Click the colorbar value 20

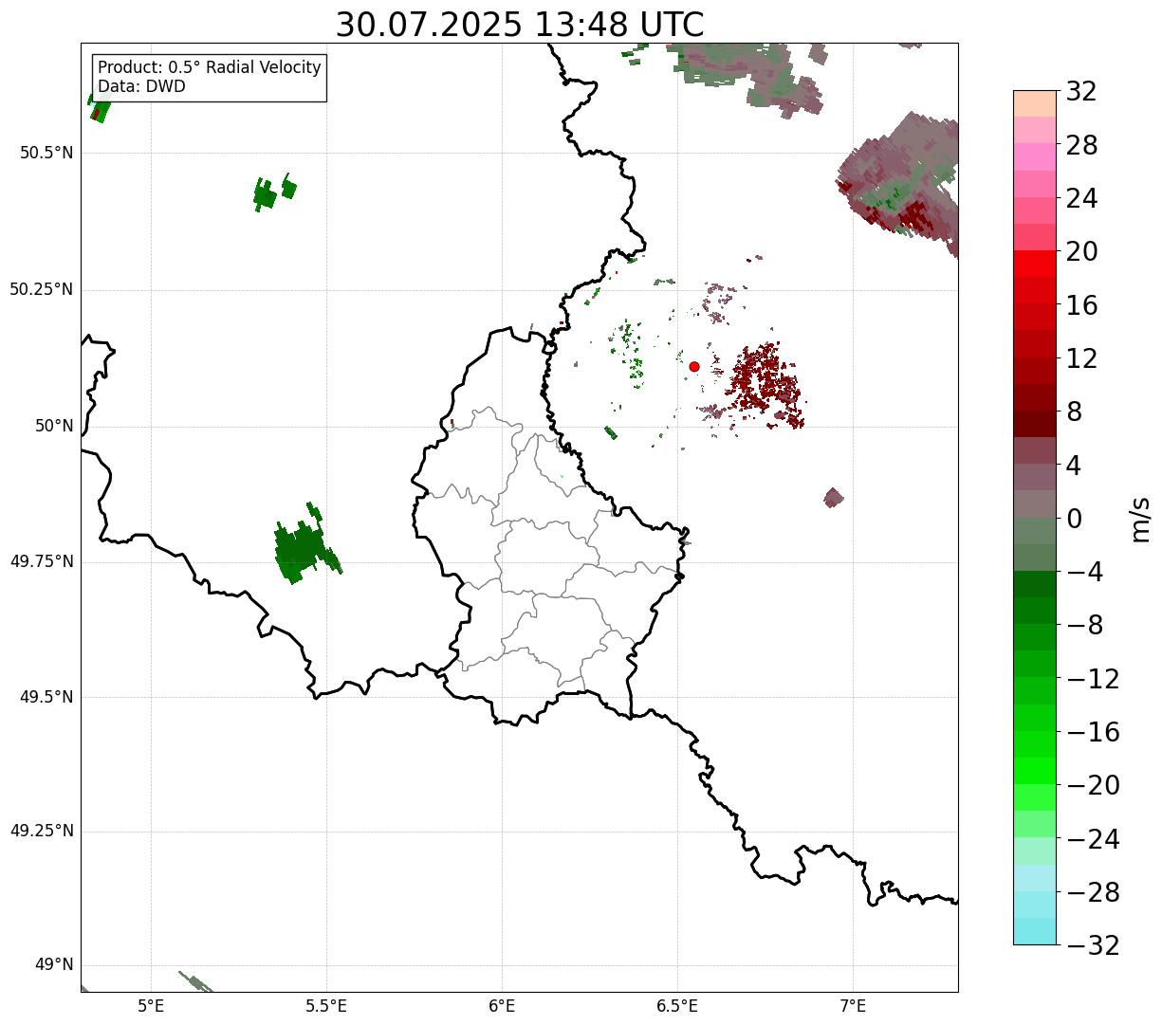point(1081,251)
